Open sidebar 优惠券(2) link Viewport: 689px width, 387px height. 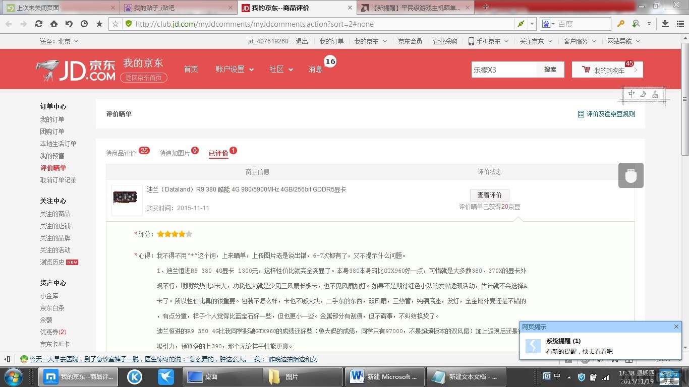pos(53,332)
